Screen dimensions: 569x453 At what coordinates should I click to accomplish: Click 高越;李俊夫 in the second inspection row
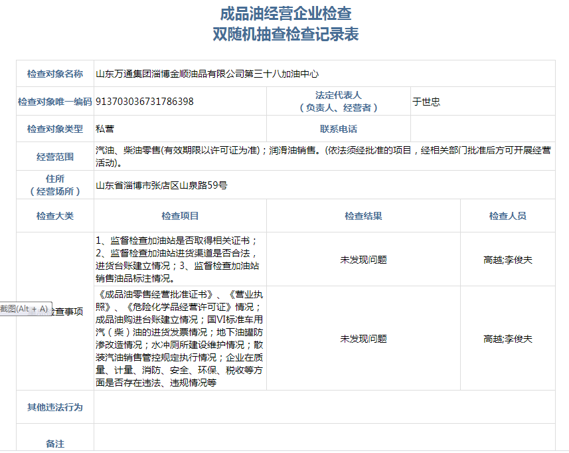click(x=508, y=339)
